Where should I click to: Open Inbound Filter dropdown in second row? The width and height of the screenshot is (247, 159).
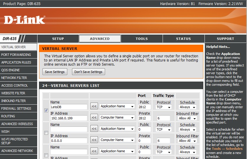point(187,141)
